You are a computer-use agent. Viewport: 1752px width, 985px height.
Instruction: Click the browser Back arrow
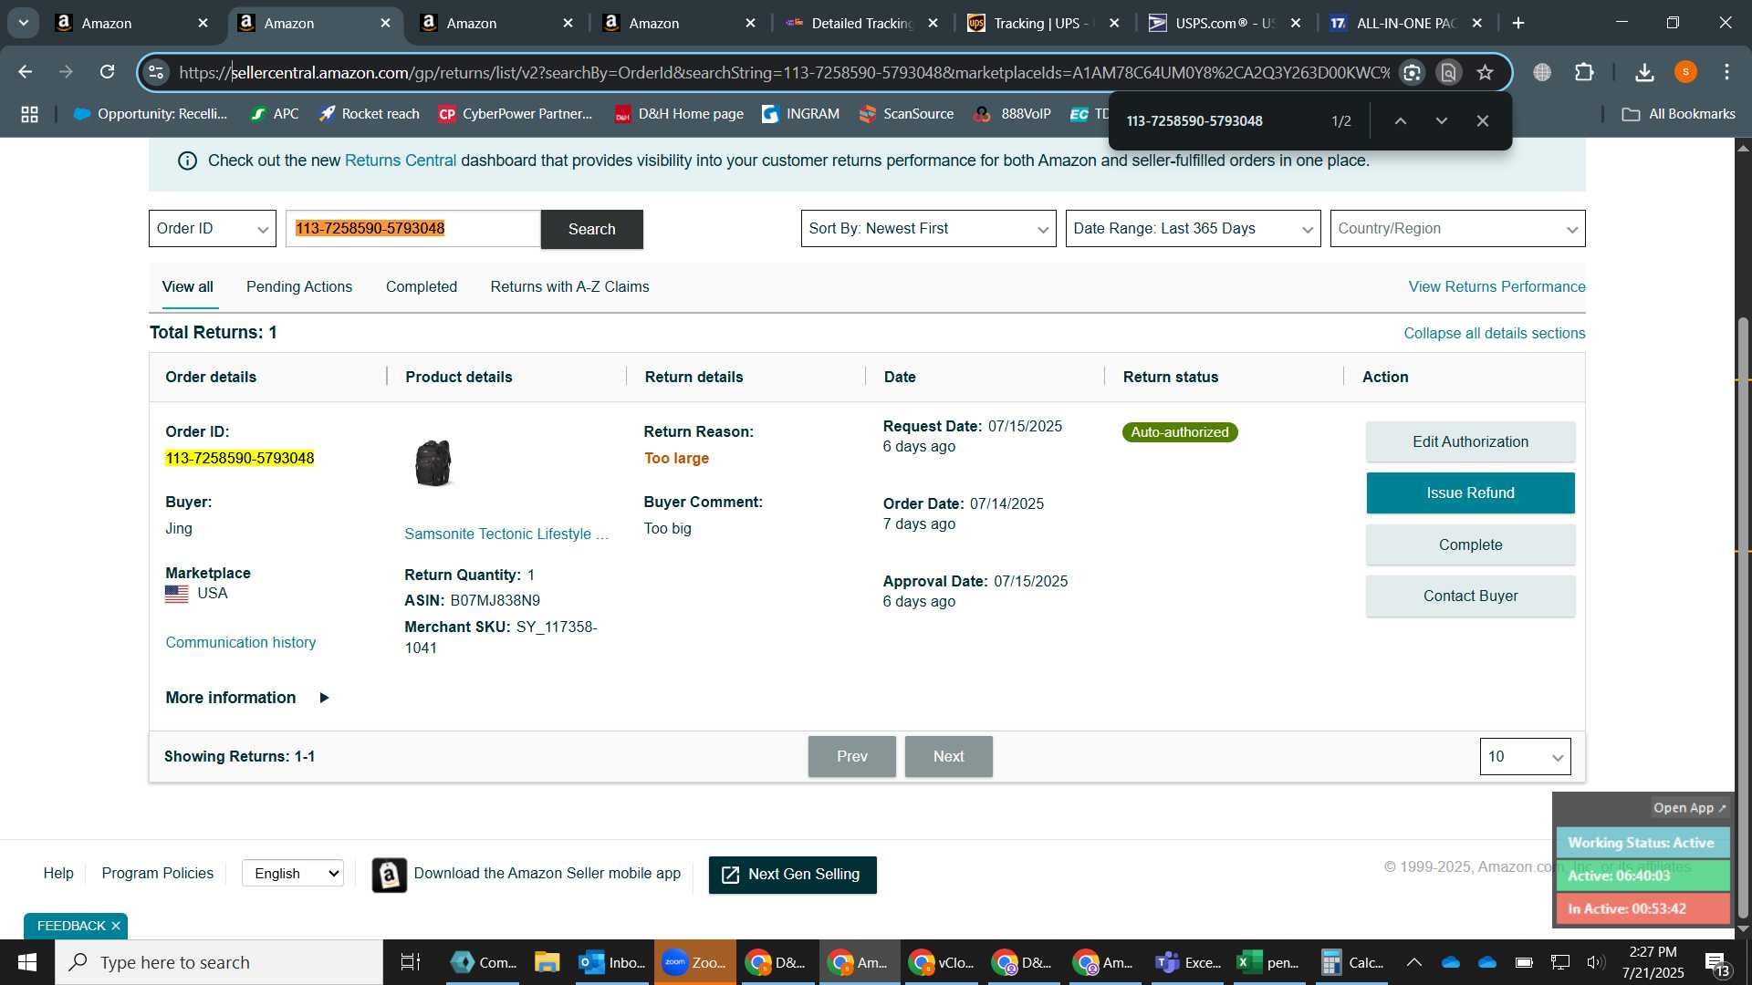point(26,72)
